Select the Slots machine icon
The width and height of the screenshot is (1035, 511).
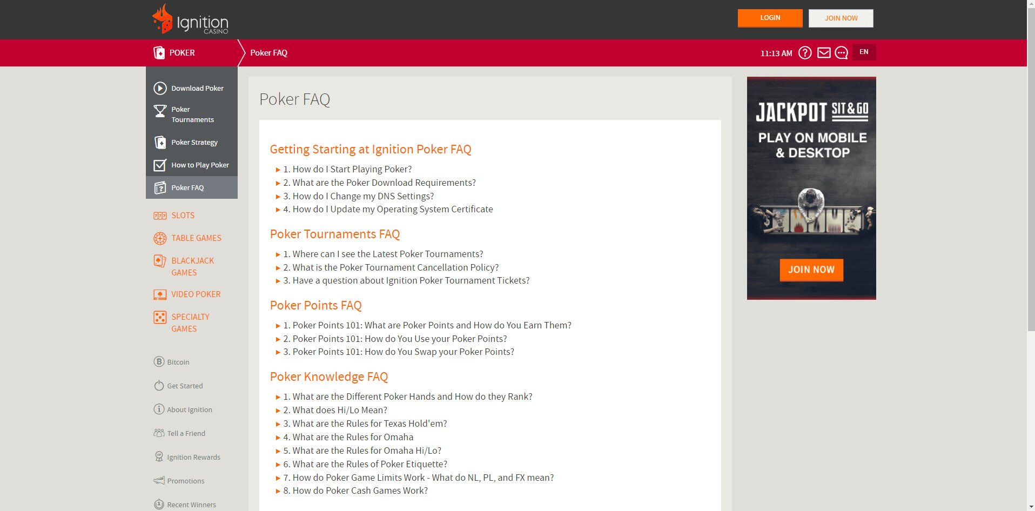[x=160, y=215]
